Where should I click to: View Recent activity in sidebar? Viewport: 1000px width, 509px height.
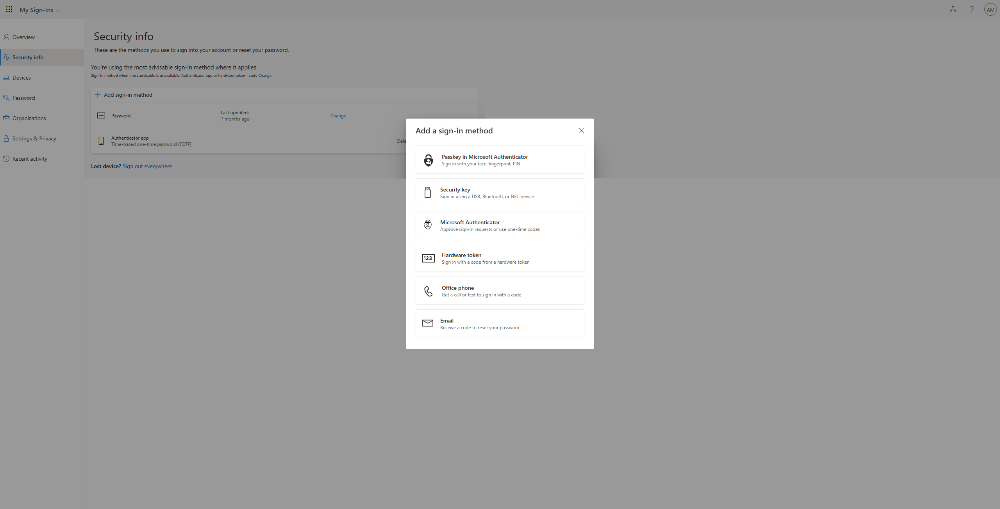click(x=30, y=159)
